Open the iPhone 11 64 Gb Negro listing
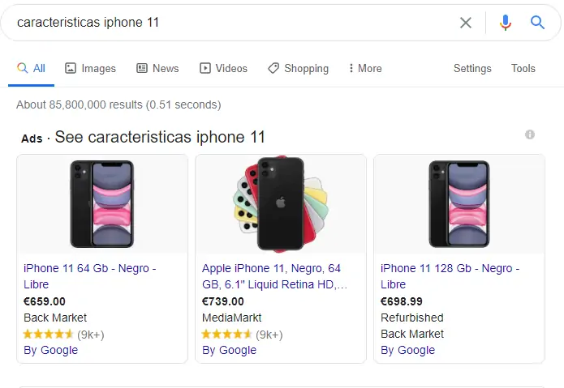This screenshot has width=564, height=388. click(x=89, y=276)
